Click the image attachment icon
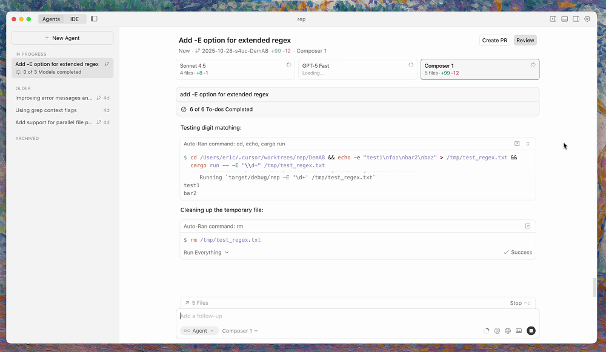Image resolution: width=606 pixels, height=352 pixels. [x=519, y=331]
